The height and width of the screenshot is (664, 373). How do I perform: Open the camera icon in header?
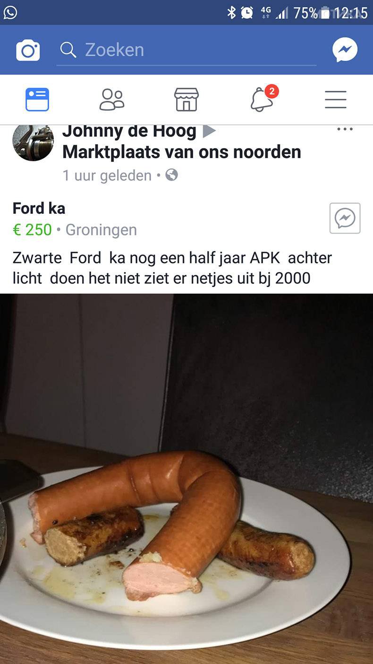28,50
